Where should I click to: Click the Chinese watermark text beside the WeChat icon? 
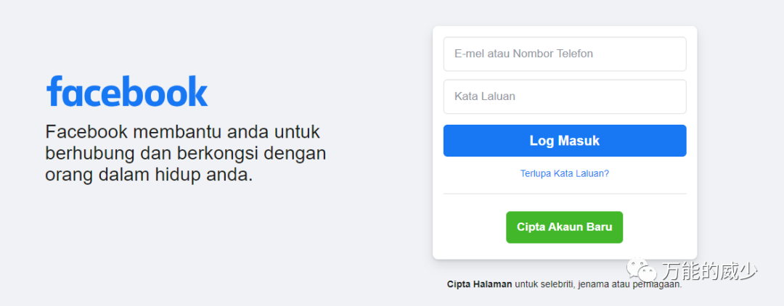click(x=710, y=271)
